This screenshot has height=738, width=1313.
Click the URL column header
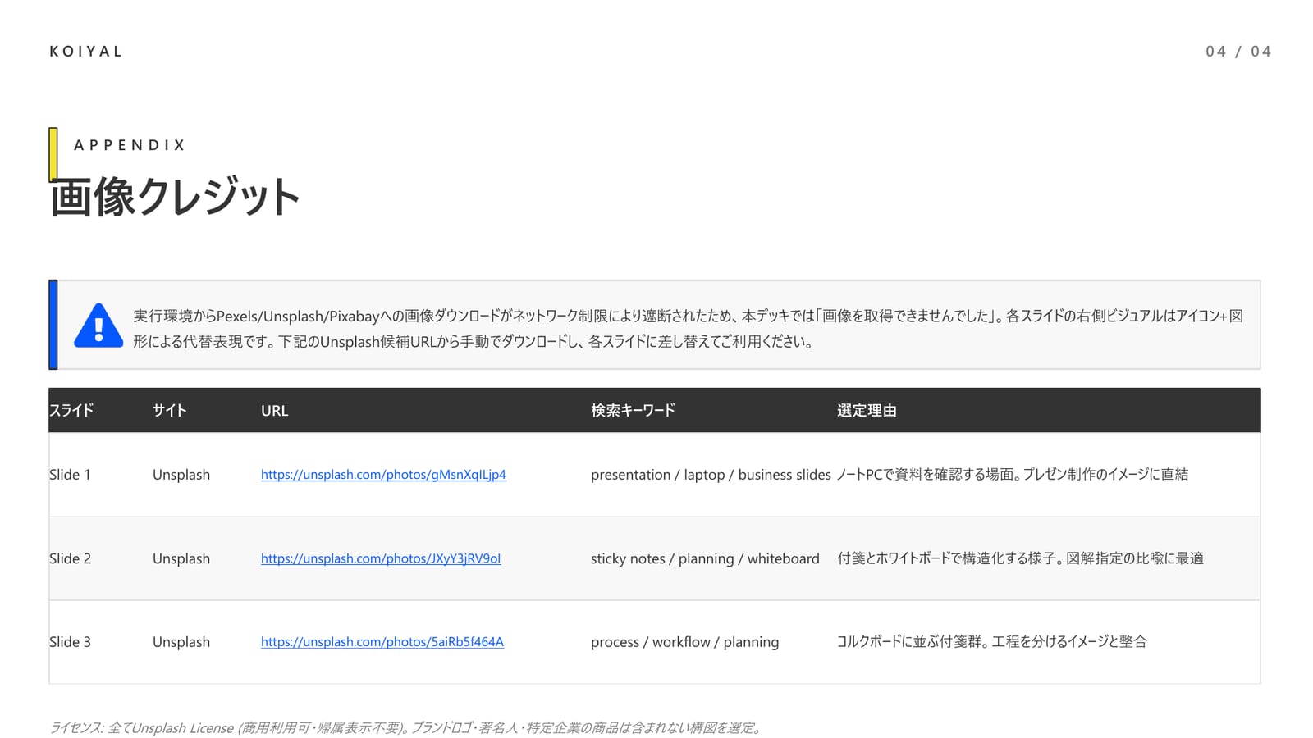click(274, 411)
